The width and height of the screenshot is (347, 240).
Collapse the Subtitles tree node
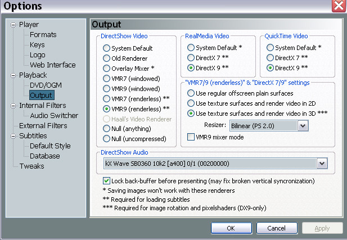click(x=13, y=136)
